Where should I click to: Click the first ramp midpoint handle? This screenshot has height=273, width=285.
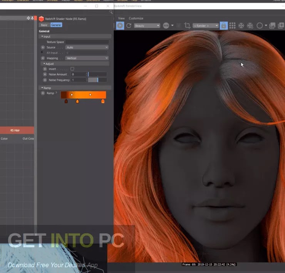coord(72,95)
